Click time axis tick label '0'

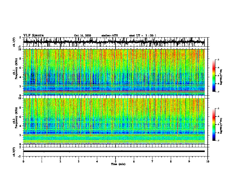(x=23, y=161)
